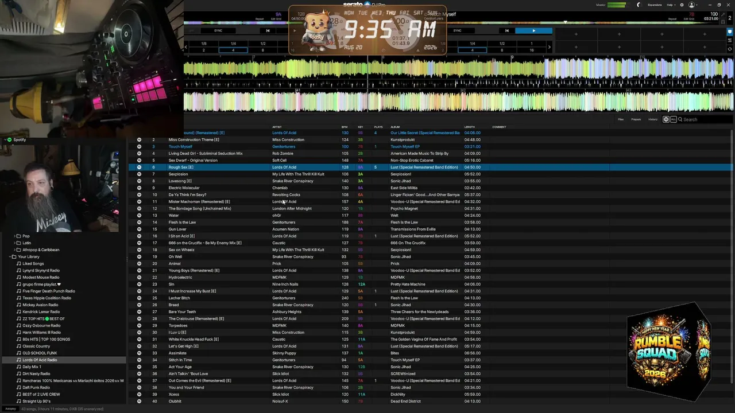
Task: Open the Help dropdown menu
Action: point(671,5)
